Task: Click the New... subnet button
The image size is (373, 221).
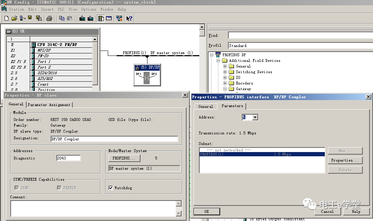Action: pos(345,151)
